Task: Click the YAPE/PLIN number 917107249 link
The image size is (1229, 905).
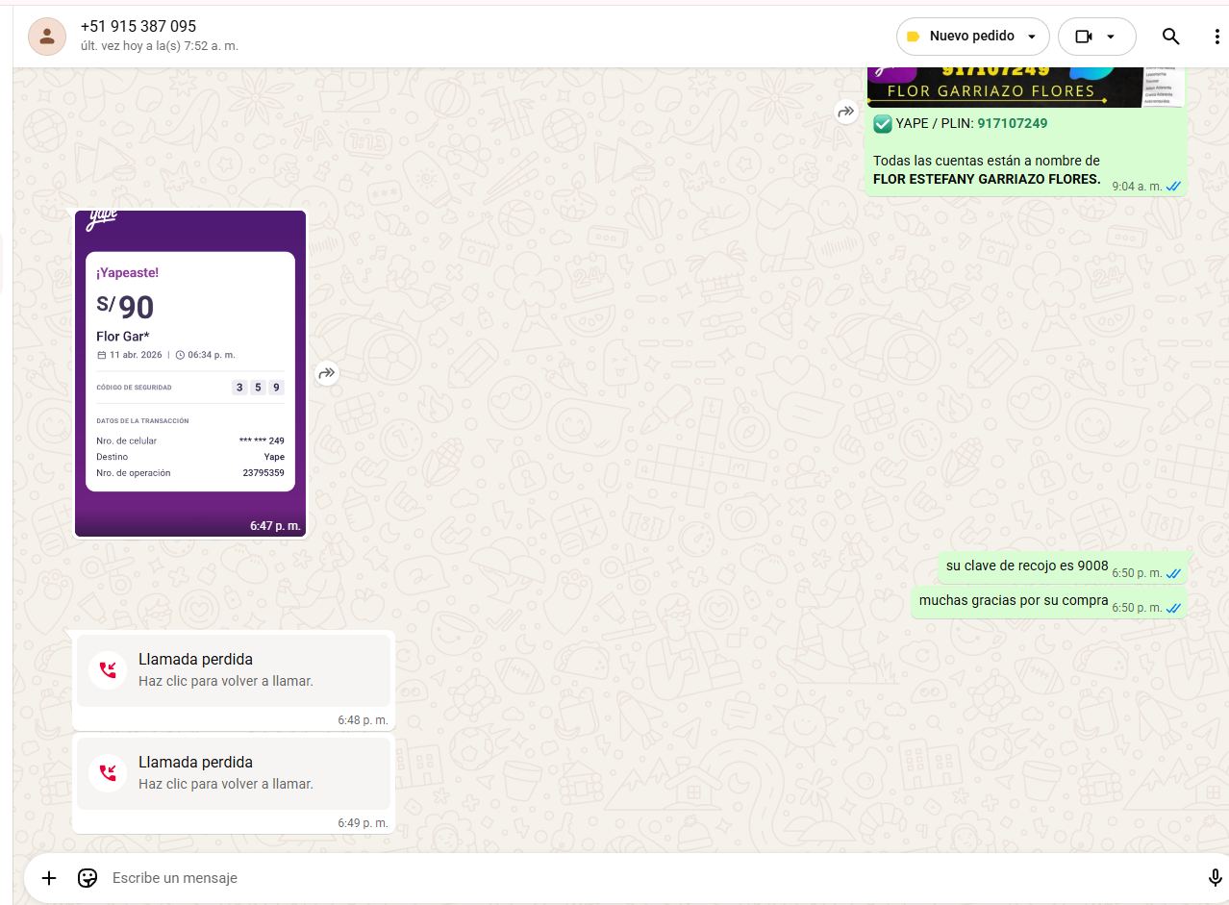Action: coord(1013,123)
